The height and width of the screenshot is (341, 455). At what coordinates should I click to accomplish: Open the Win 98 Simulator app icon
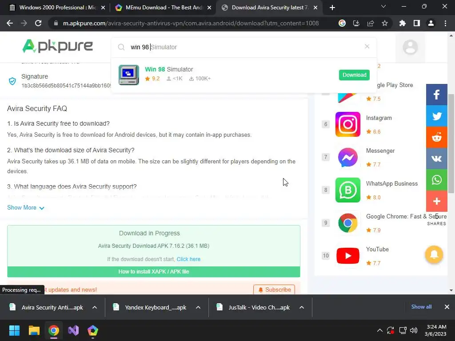click(129, 75)
